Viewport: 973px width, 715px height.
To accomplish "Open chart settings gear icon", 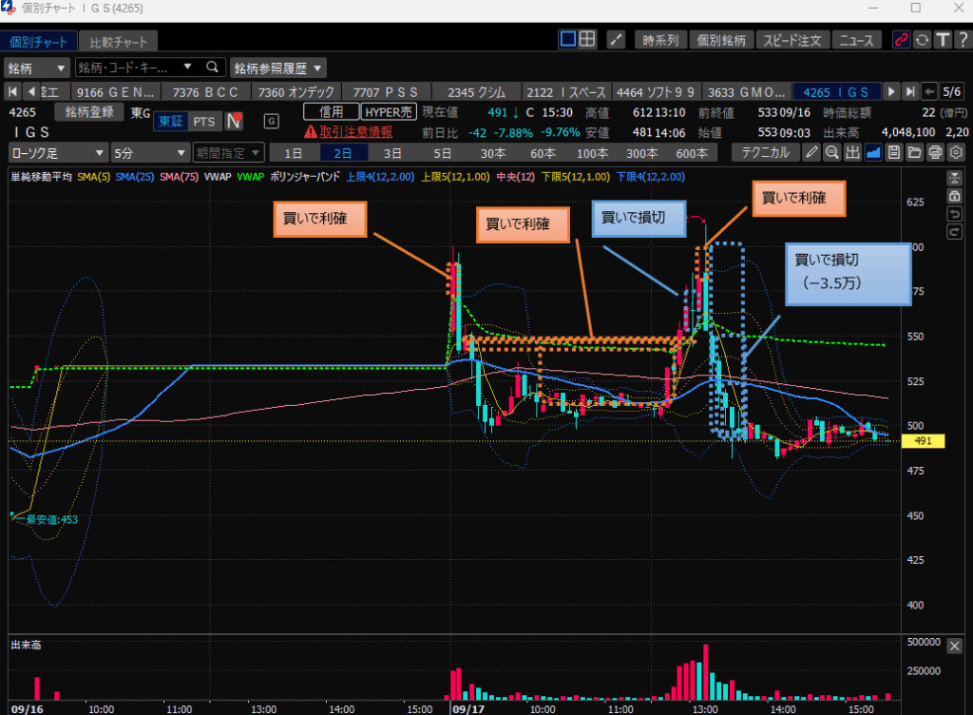I will point(956,152).
